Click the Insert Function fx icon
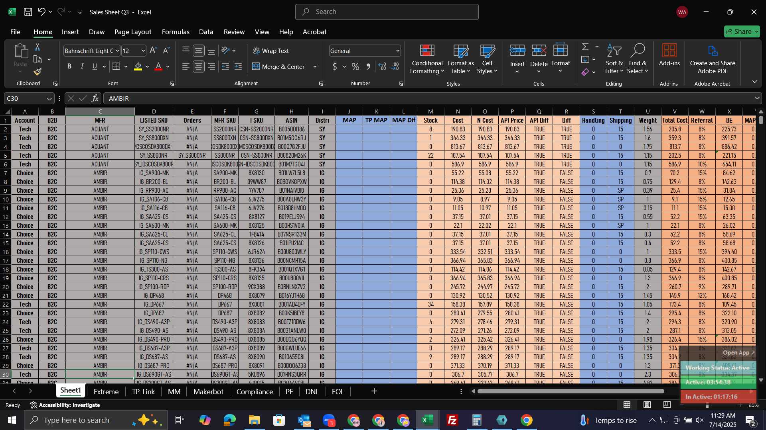Viewport: 766px width, 430px height. pyautogui.click(x=95, y=98)
